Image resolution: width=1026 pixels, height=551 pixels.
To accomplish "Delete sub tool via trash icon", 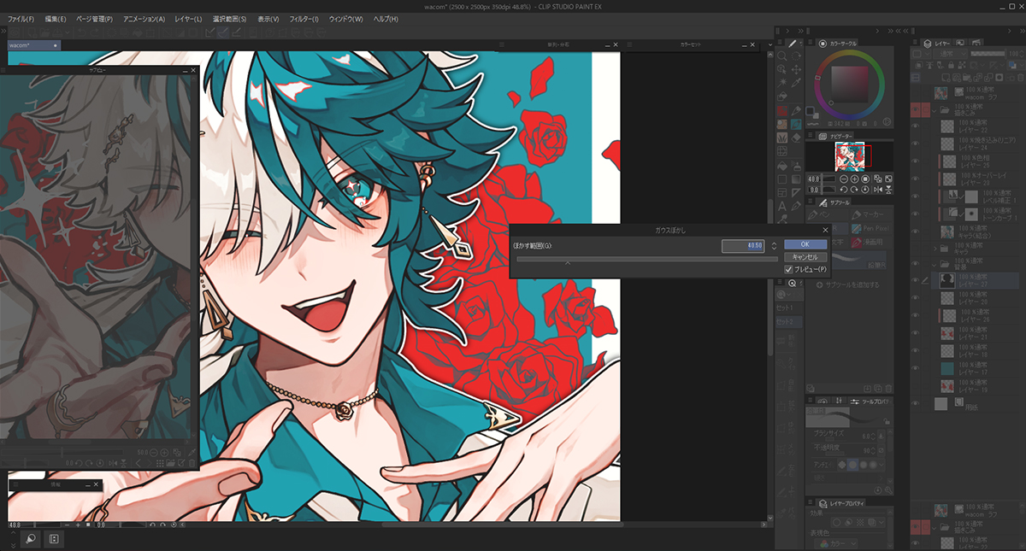I will [889, 389].
